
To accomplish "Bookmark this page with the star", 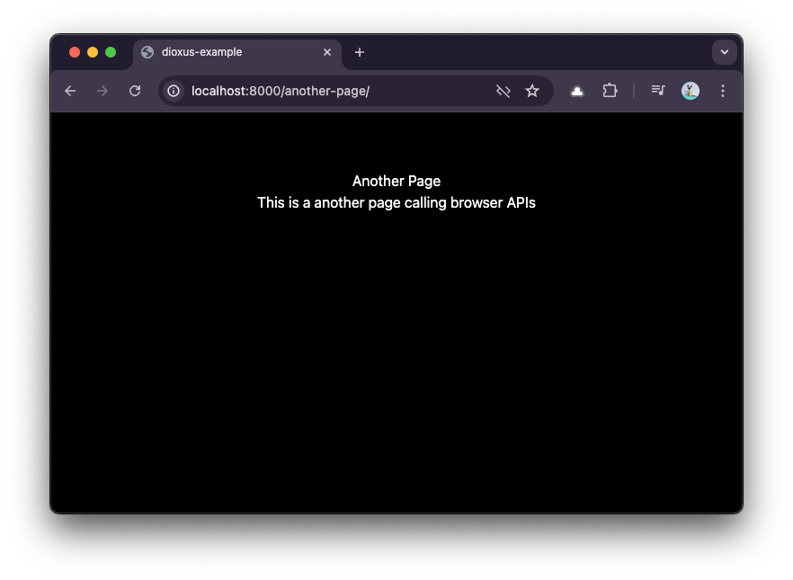I will click(532, 91).
